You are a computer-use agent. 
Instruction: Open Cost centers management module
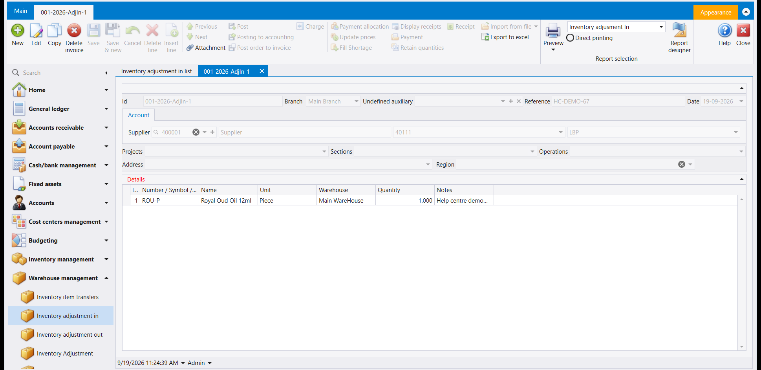[x=60, y=222]
